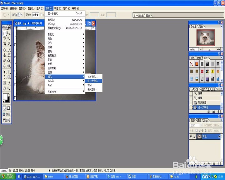This screenshot has height=180, width=225.
Task: Select the History Brush tool
Action: [x=9, y=55]
